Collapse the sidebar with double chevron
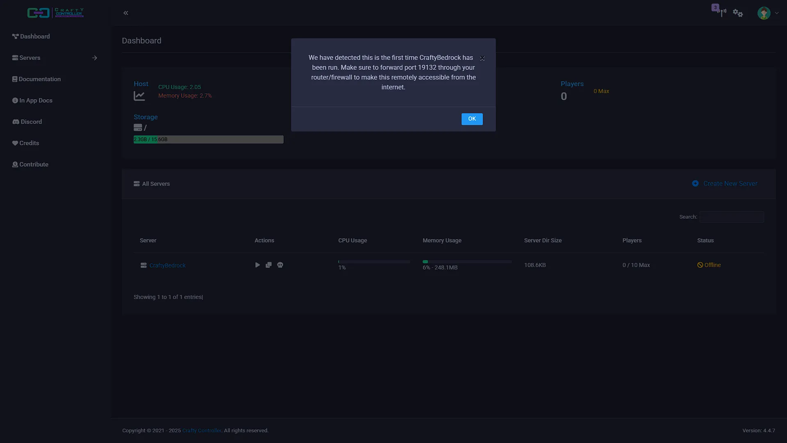Screen dimensions: 787x443 pyautogui.click(x=126, y=13)
